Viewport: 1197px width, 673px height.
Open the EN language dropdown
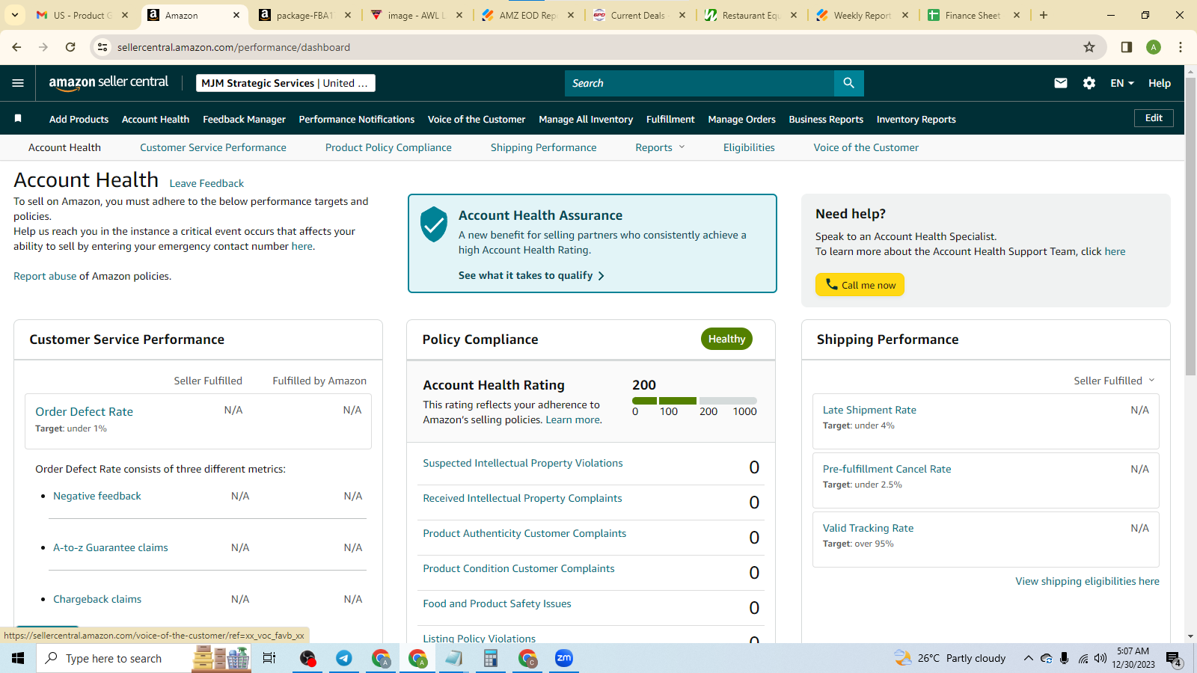[x=1122, y=83]
